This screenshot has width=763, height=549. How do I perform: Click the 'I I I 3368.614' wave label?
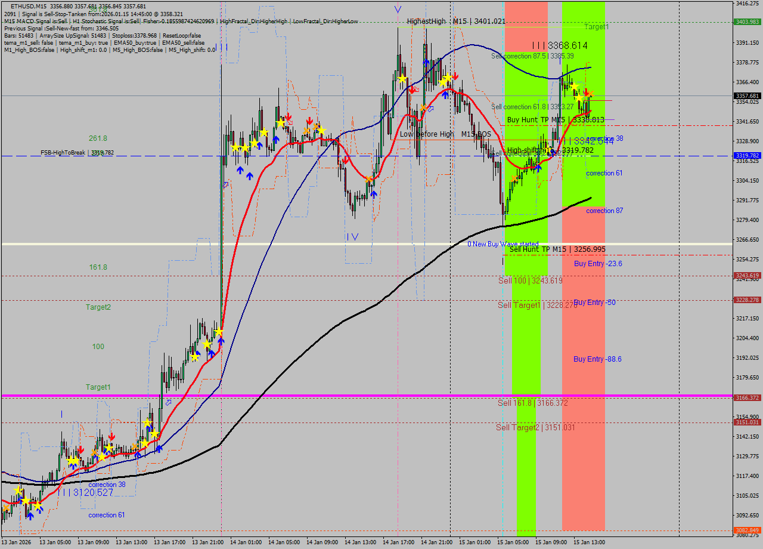tap(560, 45)
